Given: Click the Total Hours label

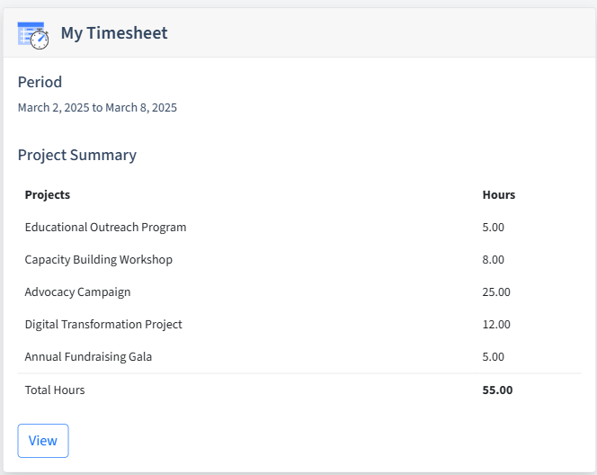Looking at the screenshot, I should tap(55, 390).
